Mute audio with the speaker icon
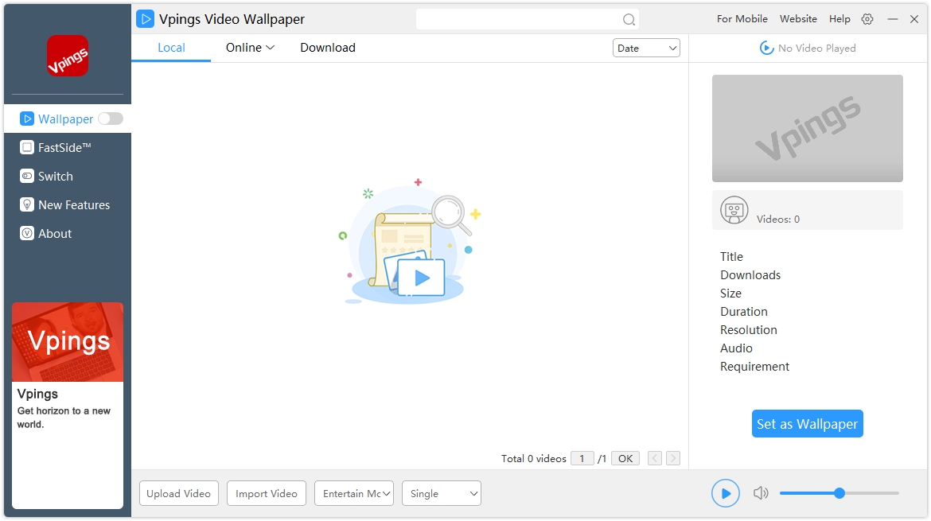The height and width of the screenshot is (521, 931). [761, 493]
